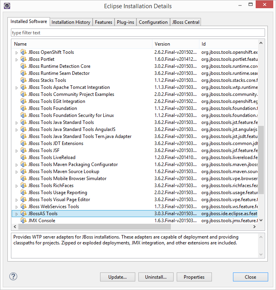Expand Java Standard Tools AngularJS node
276x290 pixels.
point(16,130)
